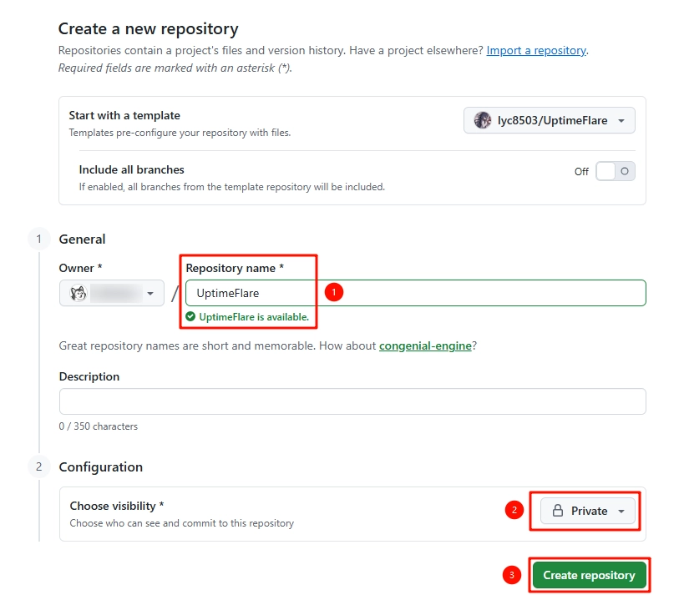The height and width of the screenshot is (600, 684).
Task: Click red marker 3 beside Create repository
Action: click(512, 575)
